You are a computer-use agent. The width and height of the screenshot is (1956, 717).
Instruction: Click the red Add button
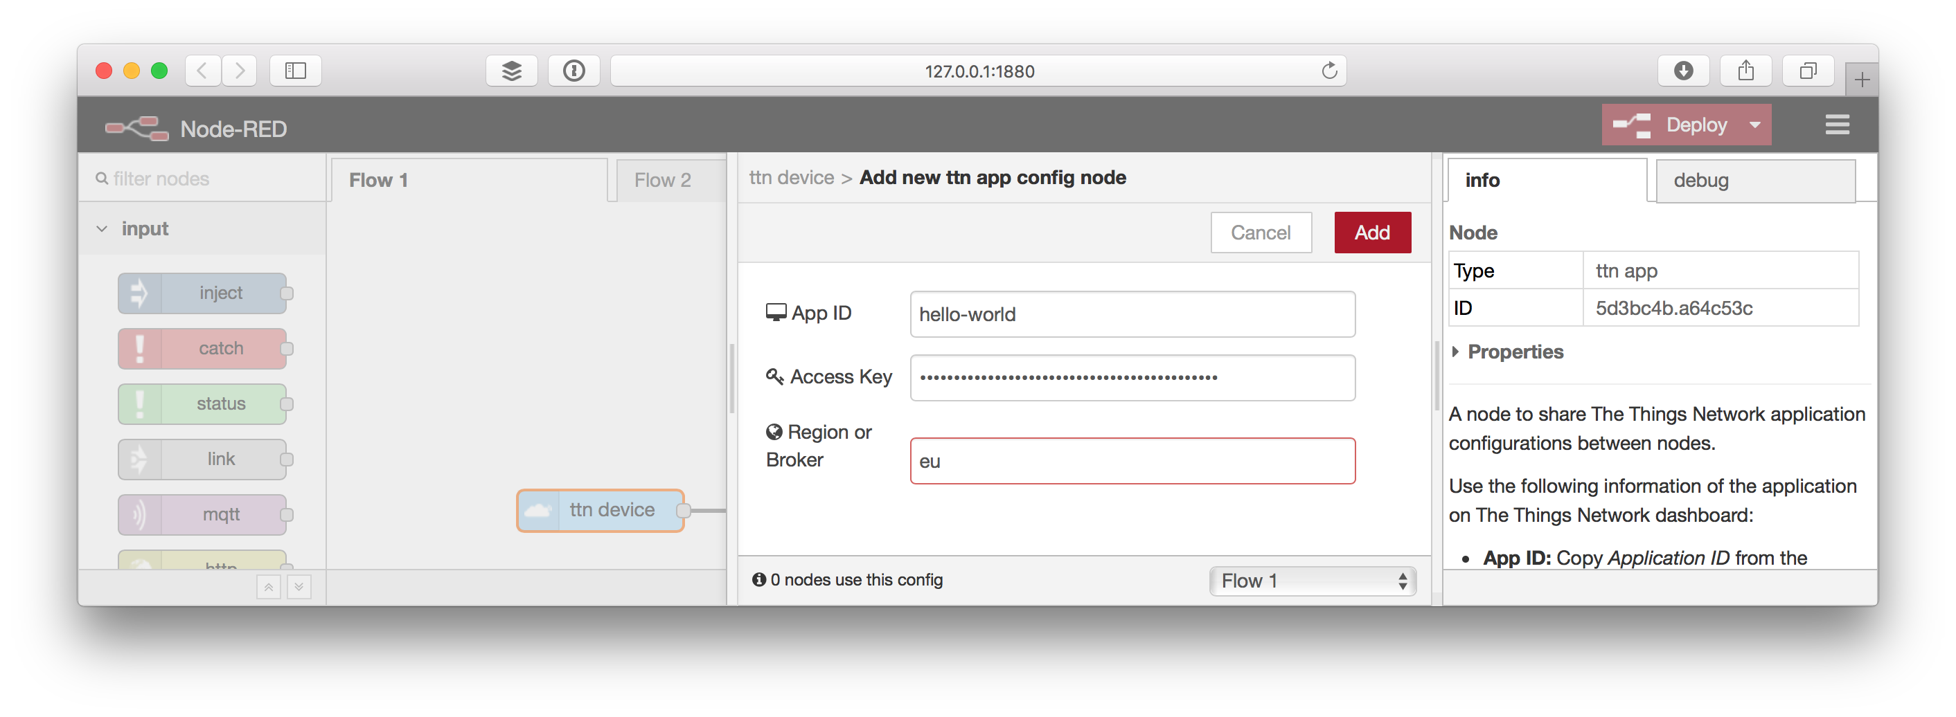[1372, 232]
